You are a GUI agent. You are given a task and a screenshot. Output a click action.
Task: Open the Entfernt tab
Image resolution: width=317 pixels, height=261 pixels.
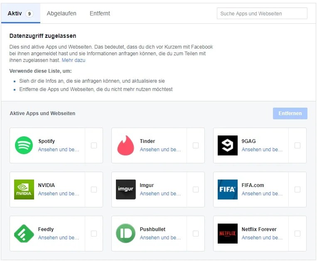click(x=100, y=13)
